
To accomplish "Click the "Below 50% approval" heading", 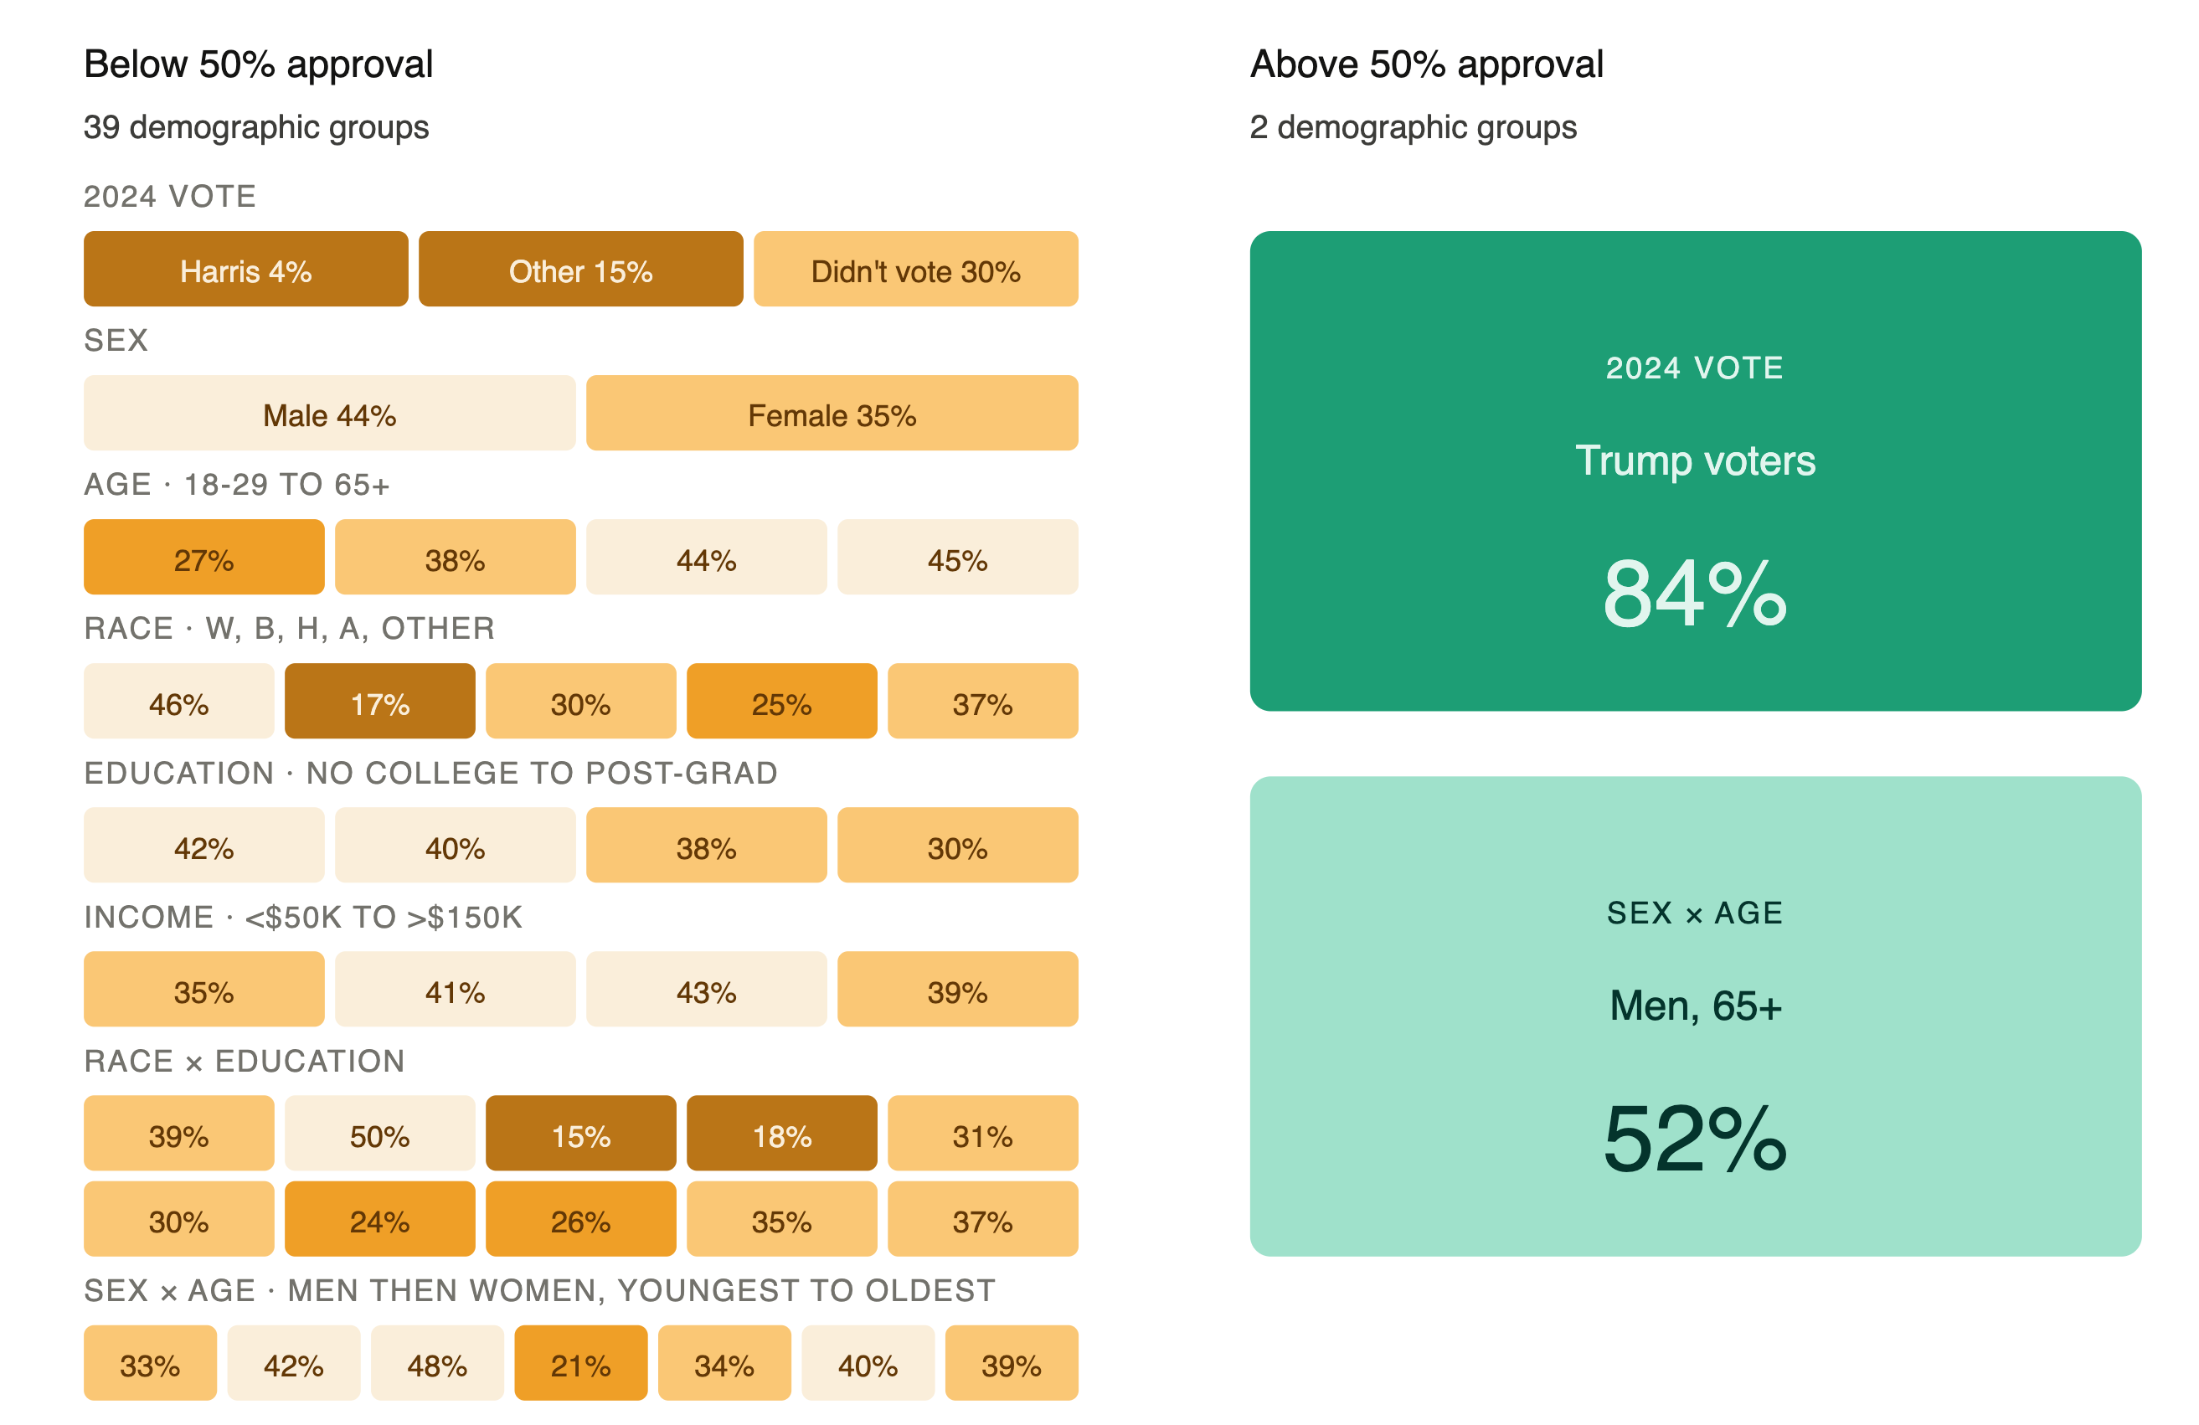I will [259, 64].
